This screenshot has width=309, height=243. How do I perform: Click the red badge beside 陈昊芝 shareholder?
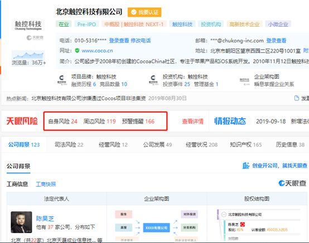[x=243, y=224]
